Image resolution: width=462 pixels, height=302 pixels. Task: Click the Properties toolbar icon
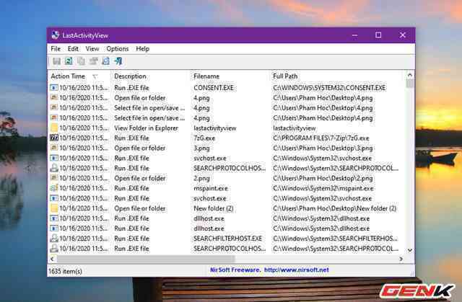(93, 61)
